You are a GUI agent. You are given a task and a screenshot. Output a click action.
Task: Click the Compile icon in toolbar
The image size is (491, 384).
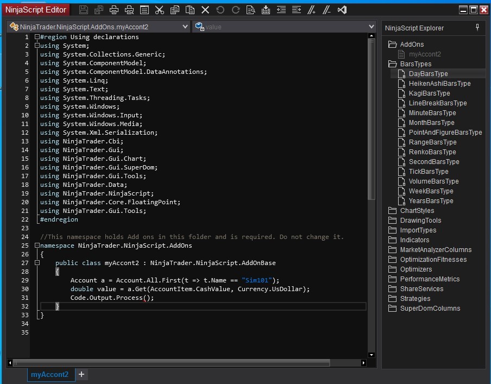point(266,10)
